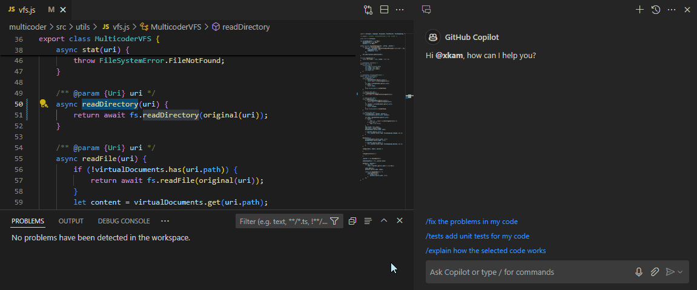Switch to the OUTPUT tab
This screenshot has width=697, height=290.
(x=71, y=222)
